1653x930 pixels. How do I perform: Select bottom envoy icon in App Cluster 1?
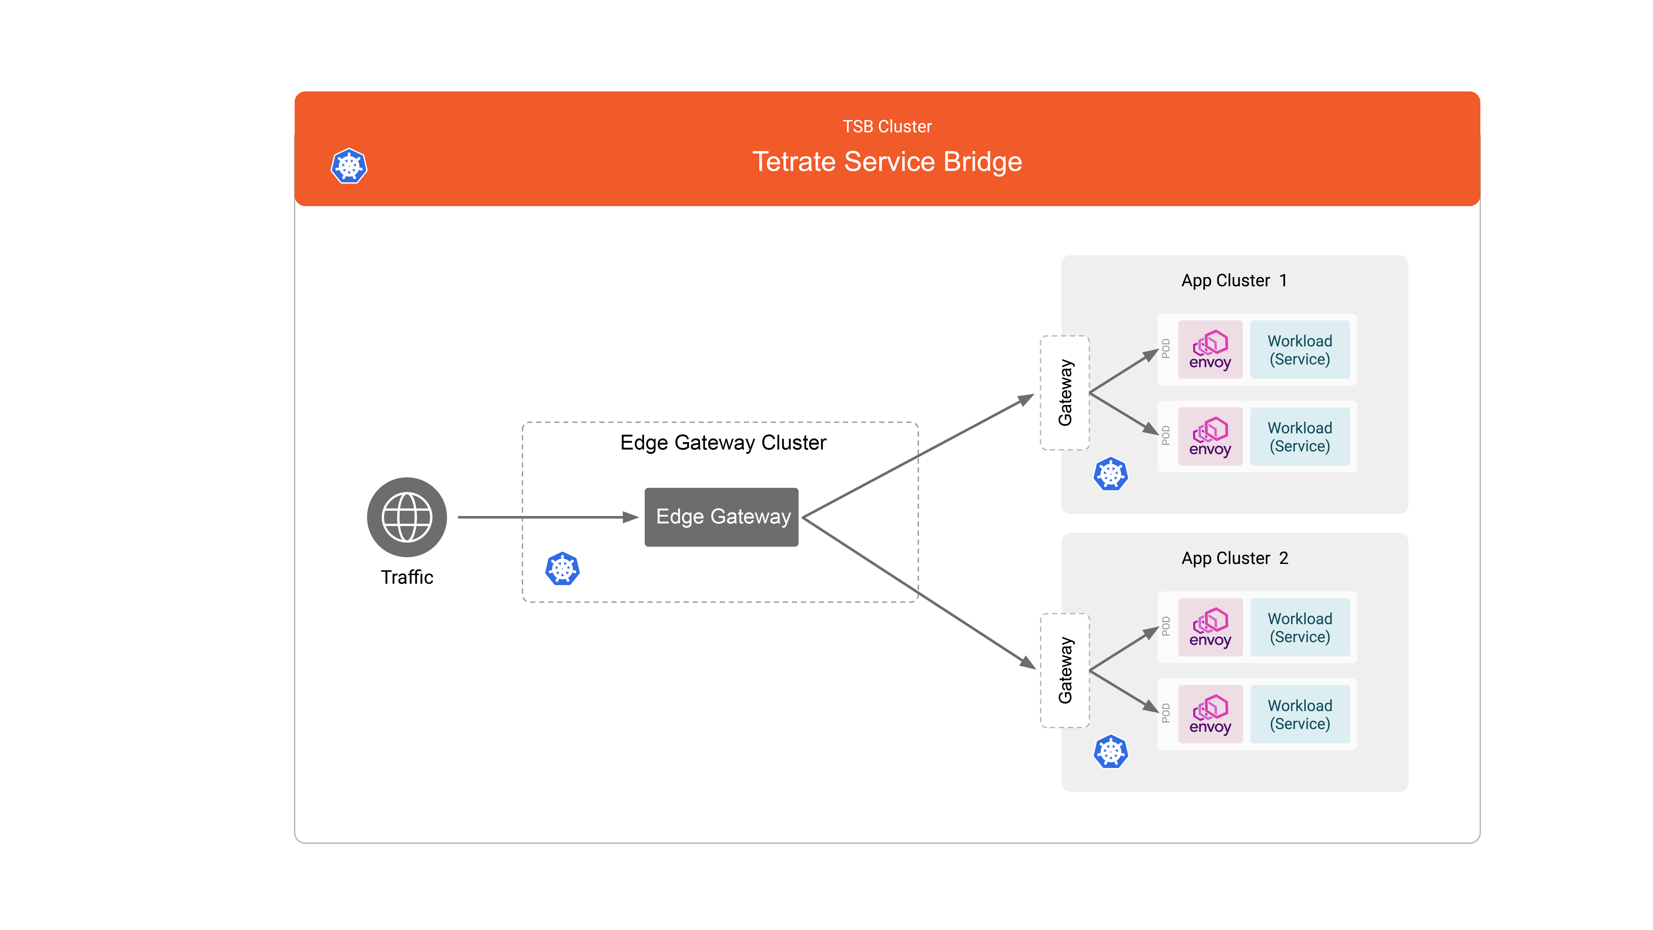click(1210, 437)
